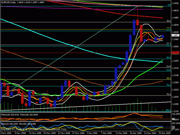180x135 pixels.
Task: Click the white 61.8 Fibonacci level label
Action: (x=169, y=66)
